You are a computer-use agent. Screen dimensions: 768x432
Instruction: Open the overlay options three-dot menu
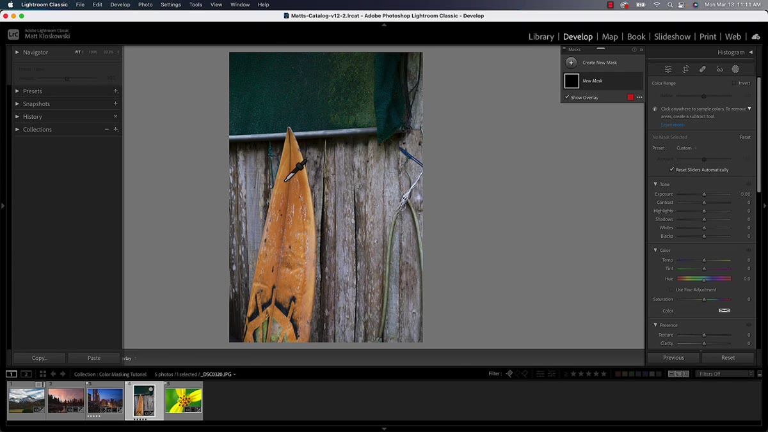[639, 97]
